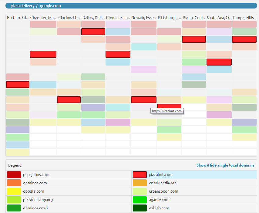Screen dimensions: 259x213
Task: Select the 'Santa Ana, O...' column header
Action: tap(219, 18)
